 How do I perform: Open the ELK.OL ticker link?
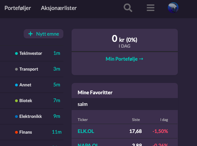click(x=86, y=131)
